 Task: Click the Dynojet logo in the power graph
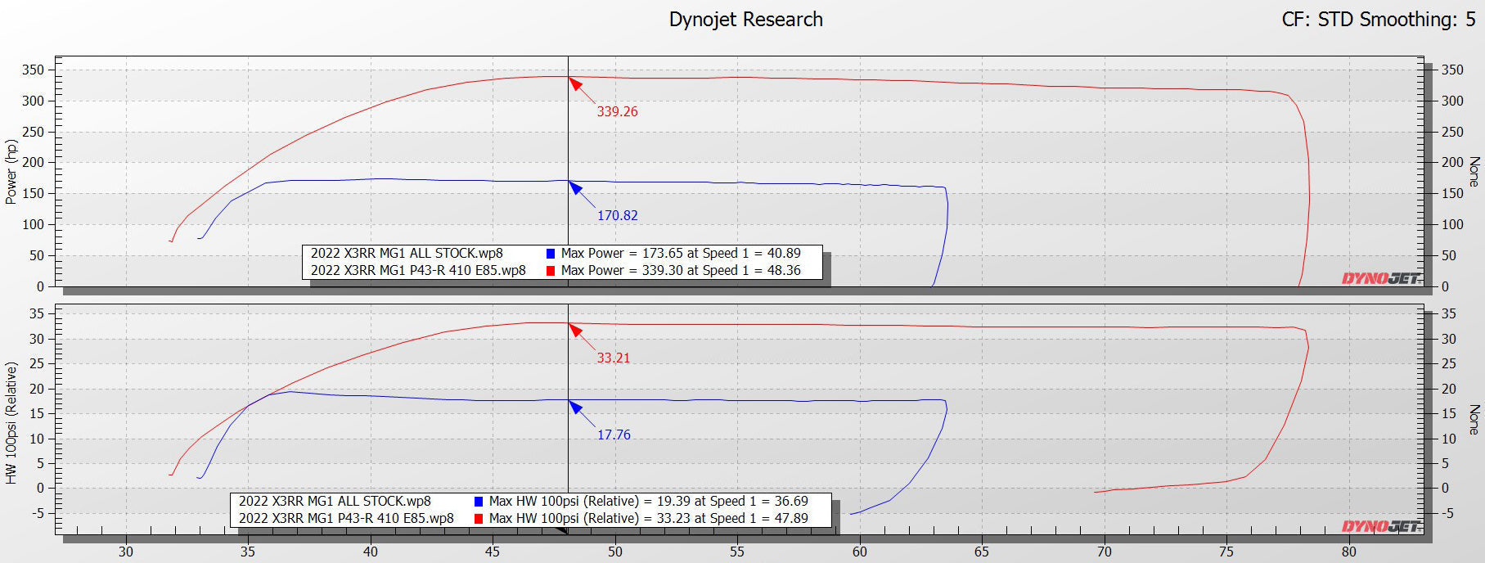click(x=1380, y=278)
